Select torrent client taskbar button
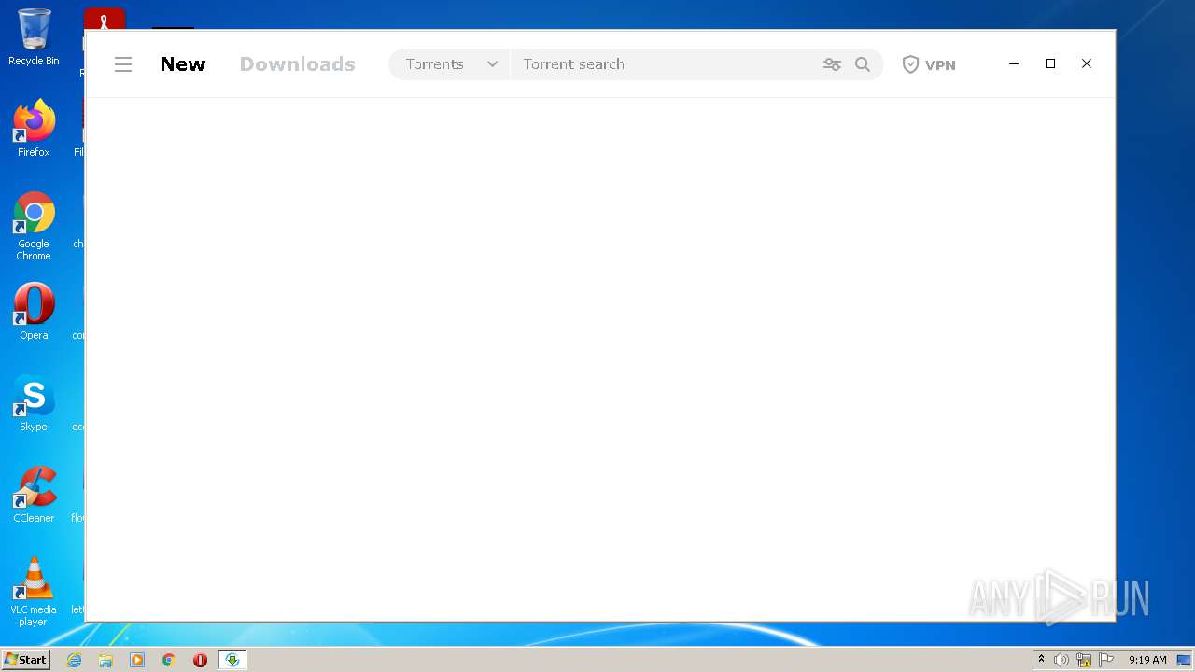 pyautogui.click(x=232, y=660)
